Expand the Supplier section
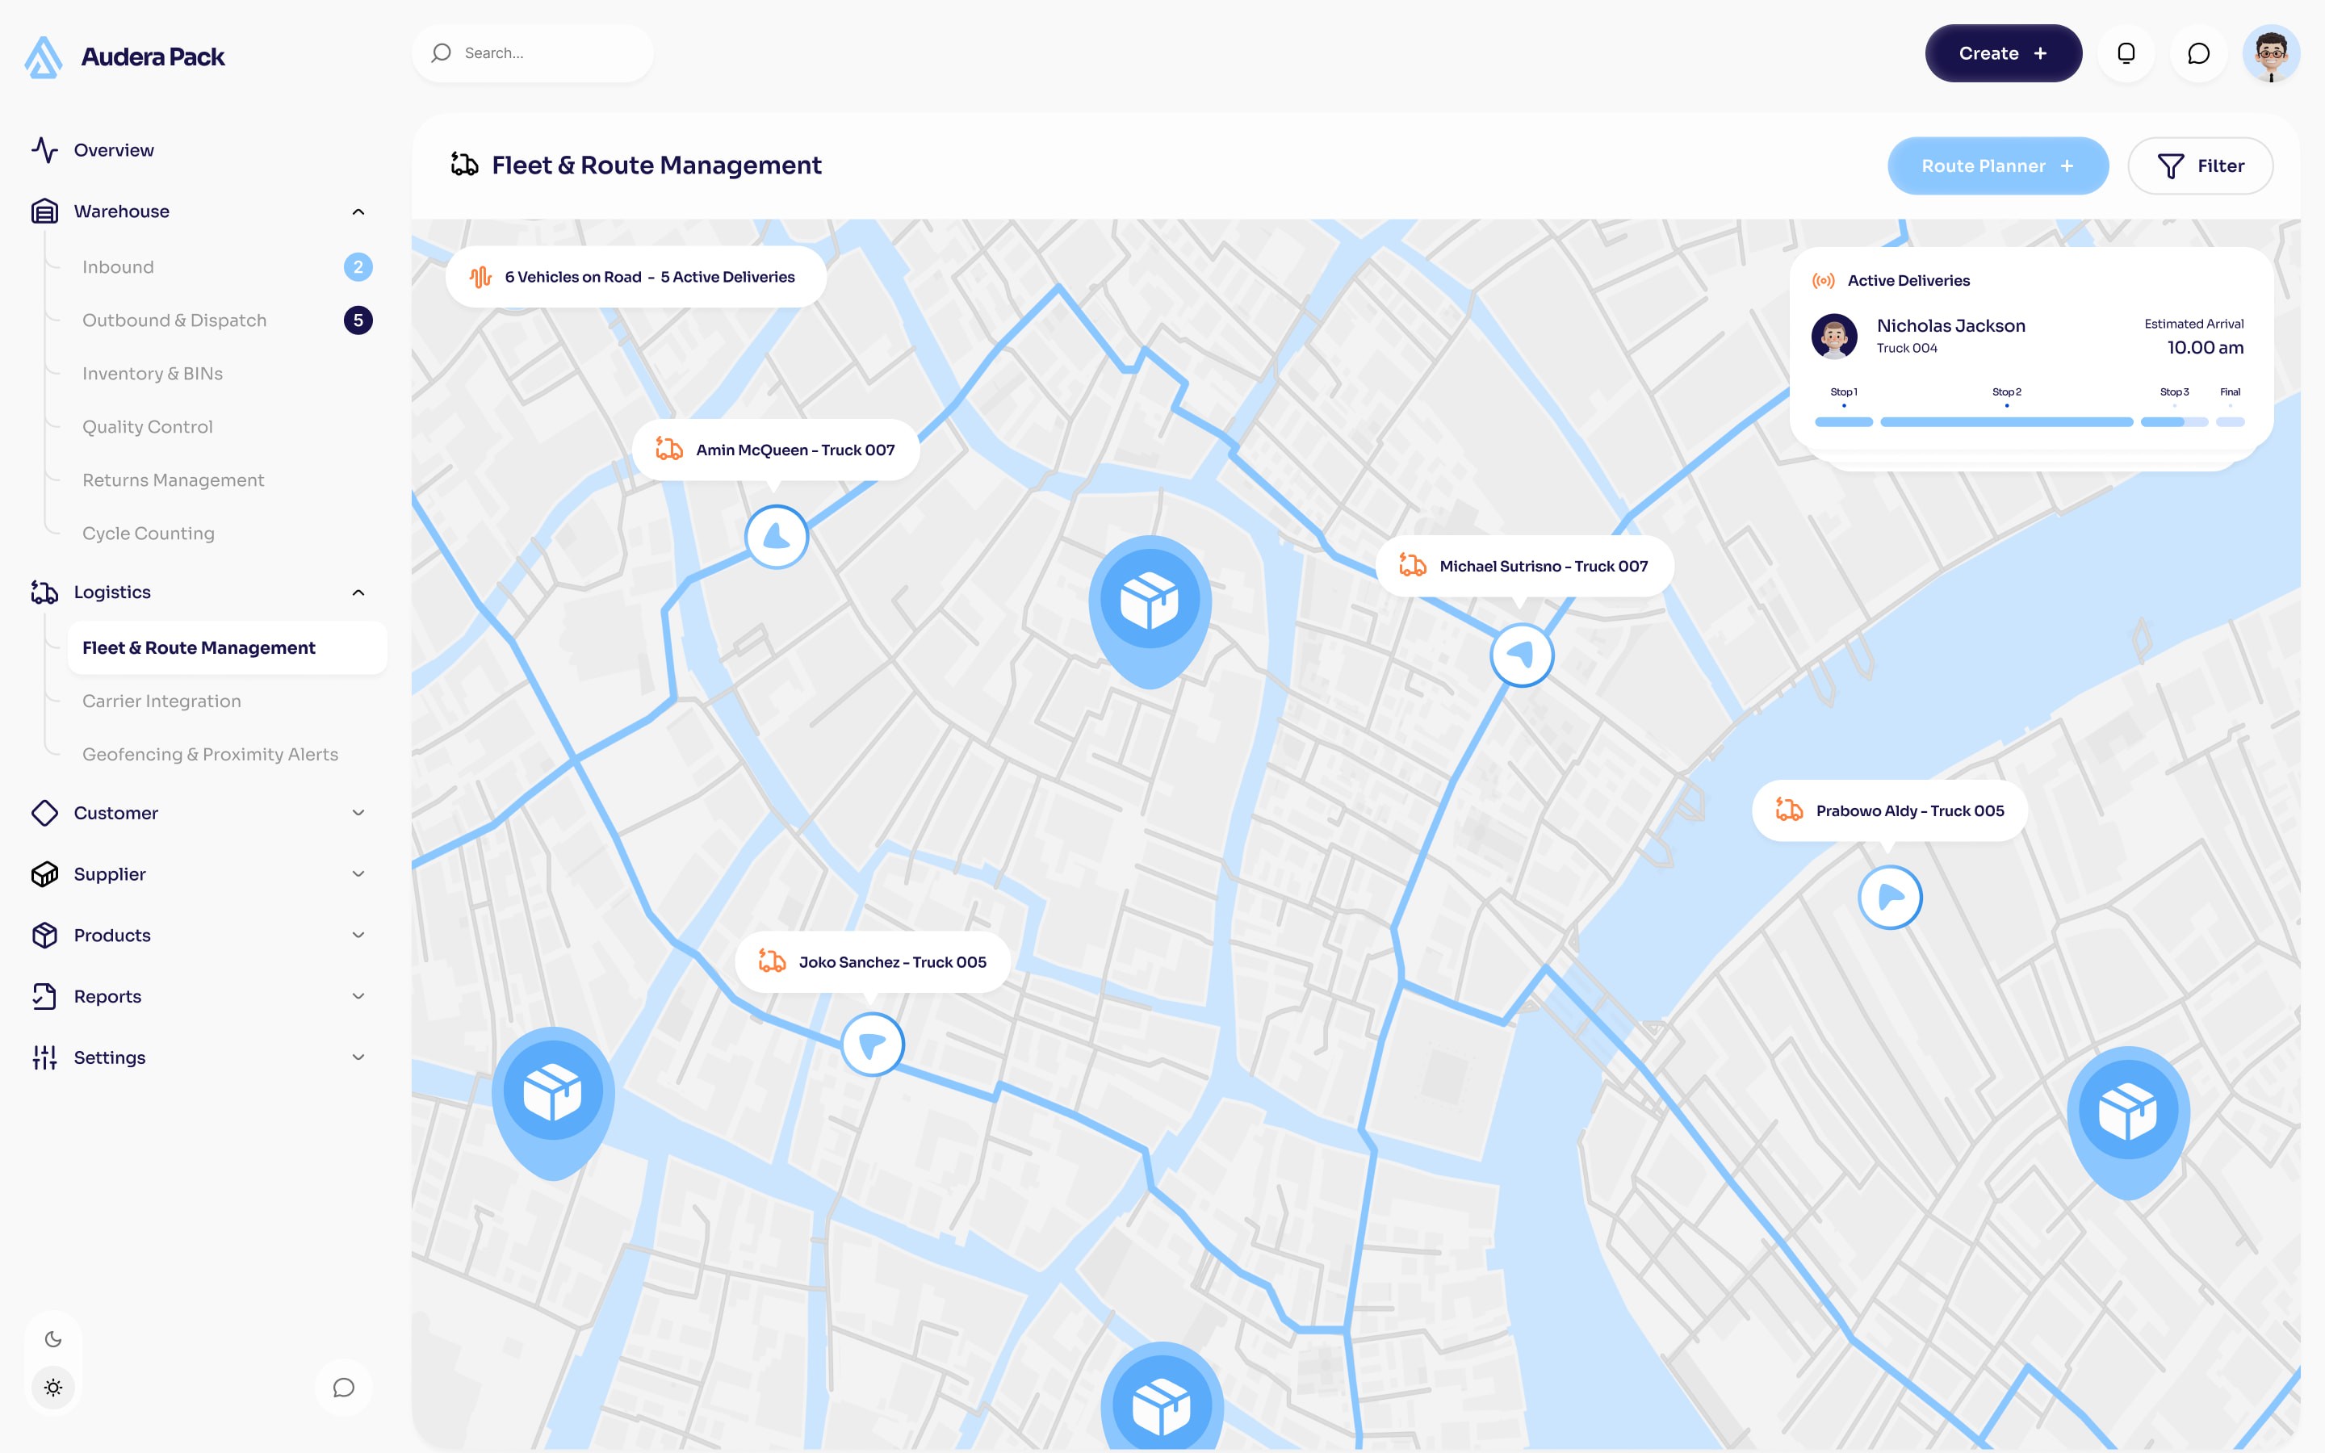Viewport: 2325px width, 1453px height. click(x=358, y=873)
